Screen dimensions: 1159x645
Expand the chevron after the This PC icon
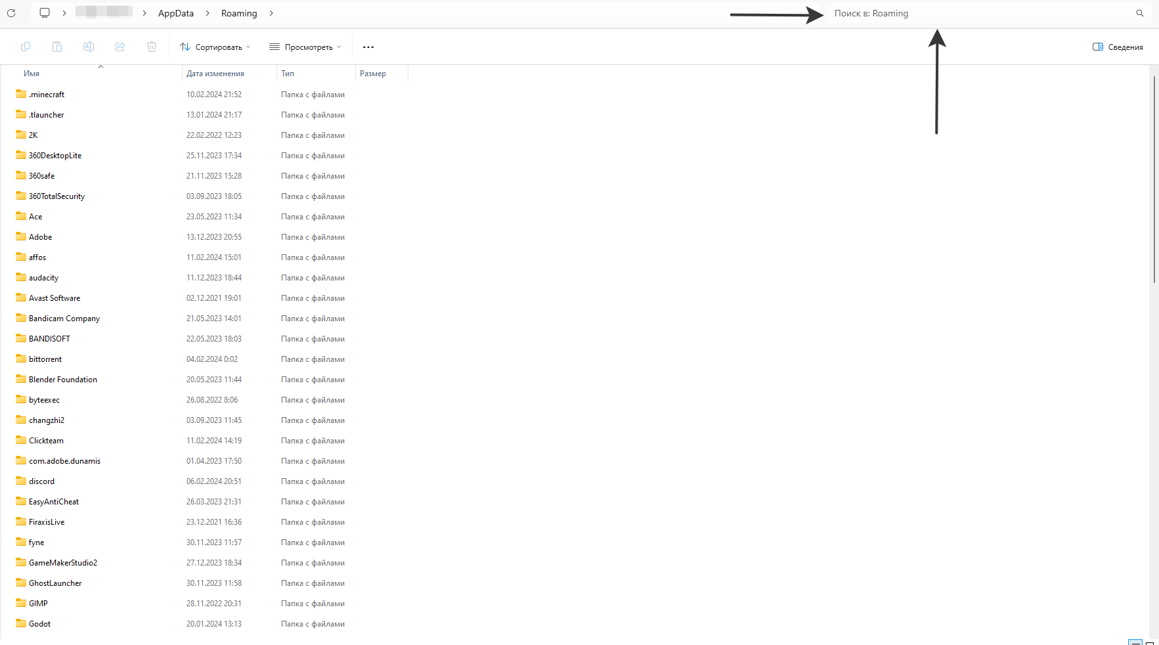(64, 13)
